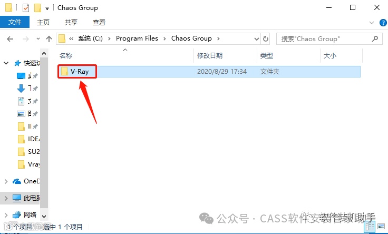Switch to details view icon in status bar
This screenshot has width=388, height=234.
point(370,227)
